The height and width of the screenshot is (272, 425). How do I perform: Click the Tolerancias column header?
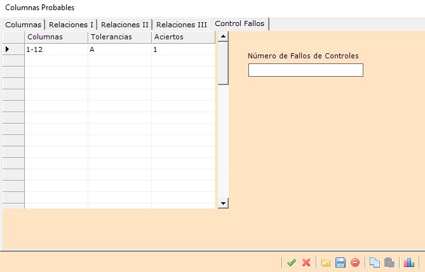pyautogui.click(x=119, y=37)
